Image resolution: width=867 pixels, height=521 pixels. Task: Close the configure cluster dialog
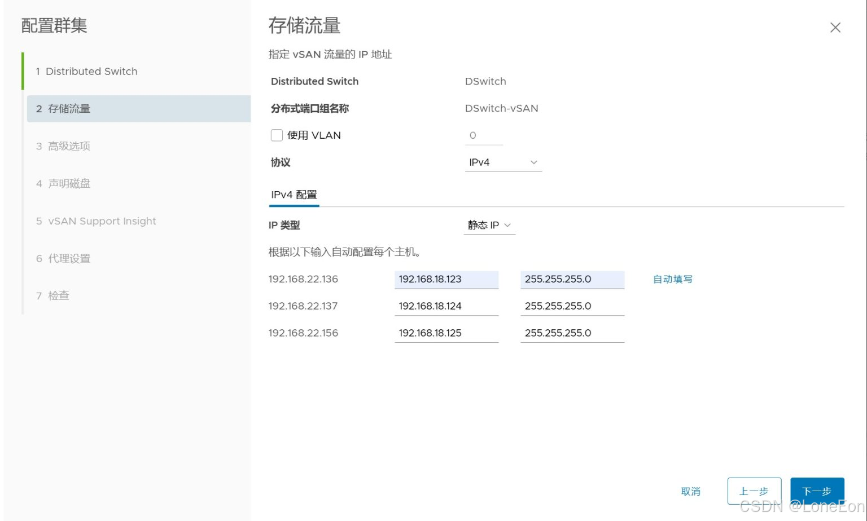point(835,28)
